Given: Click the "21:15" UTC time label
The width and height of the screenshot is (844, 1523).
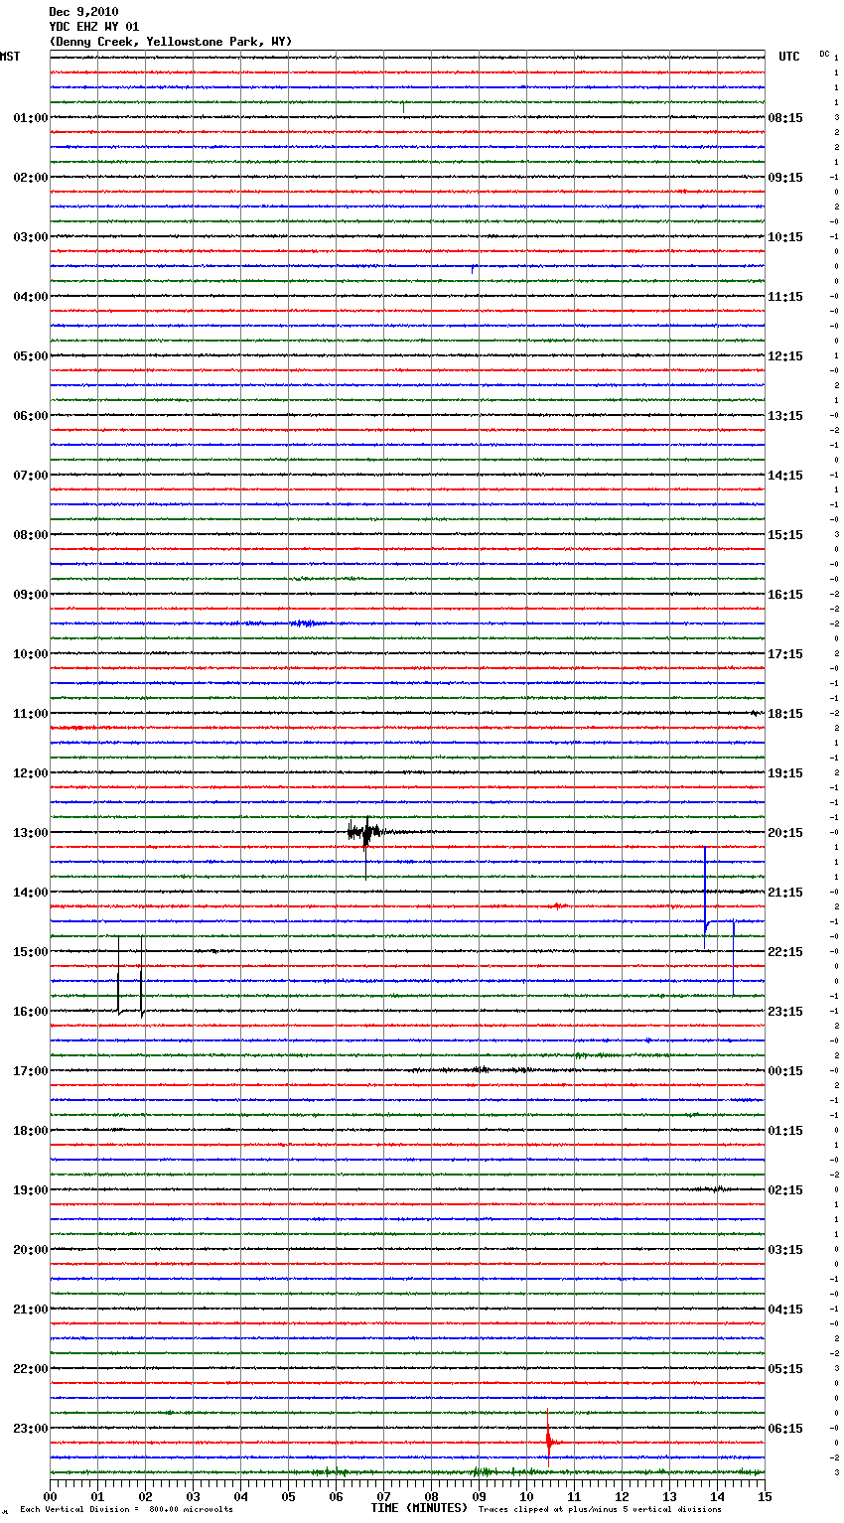Looking at the screenshot, I should pyautogui.click(x=785, y=893).
